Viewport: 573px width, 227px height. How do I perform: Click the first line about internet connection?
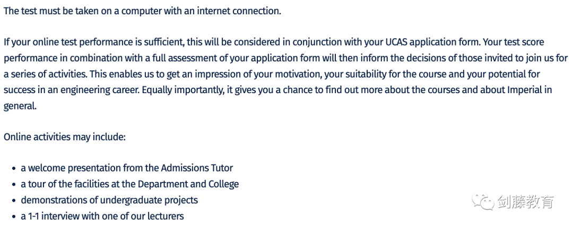click(143, 11)
